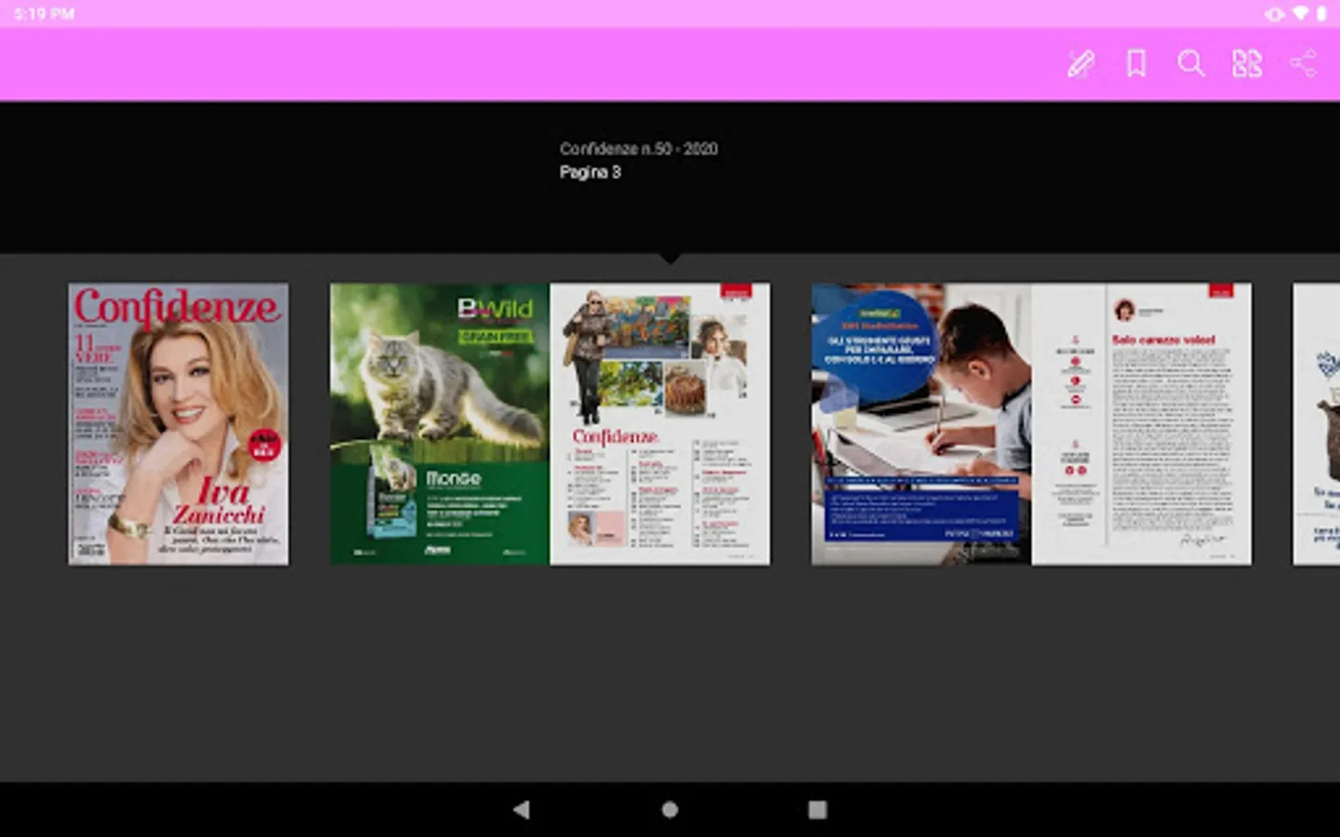This screenshot has width=1340, height=837.
Task: Open the editorial letter page thumbnail
Action: pyautogui.click(x=1142, y=424)
